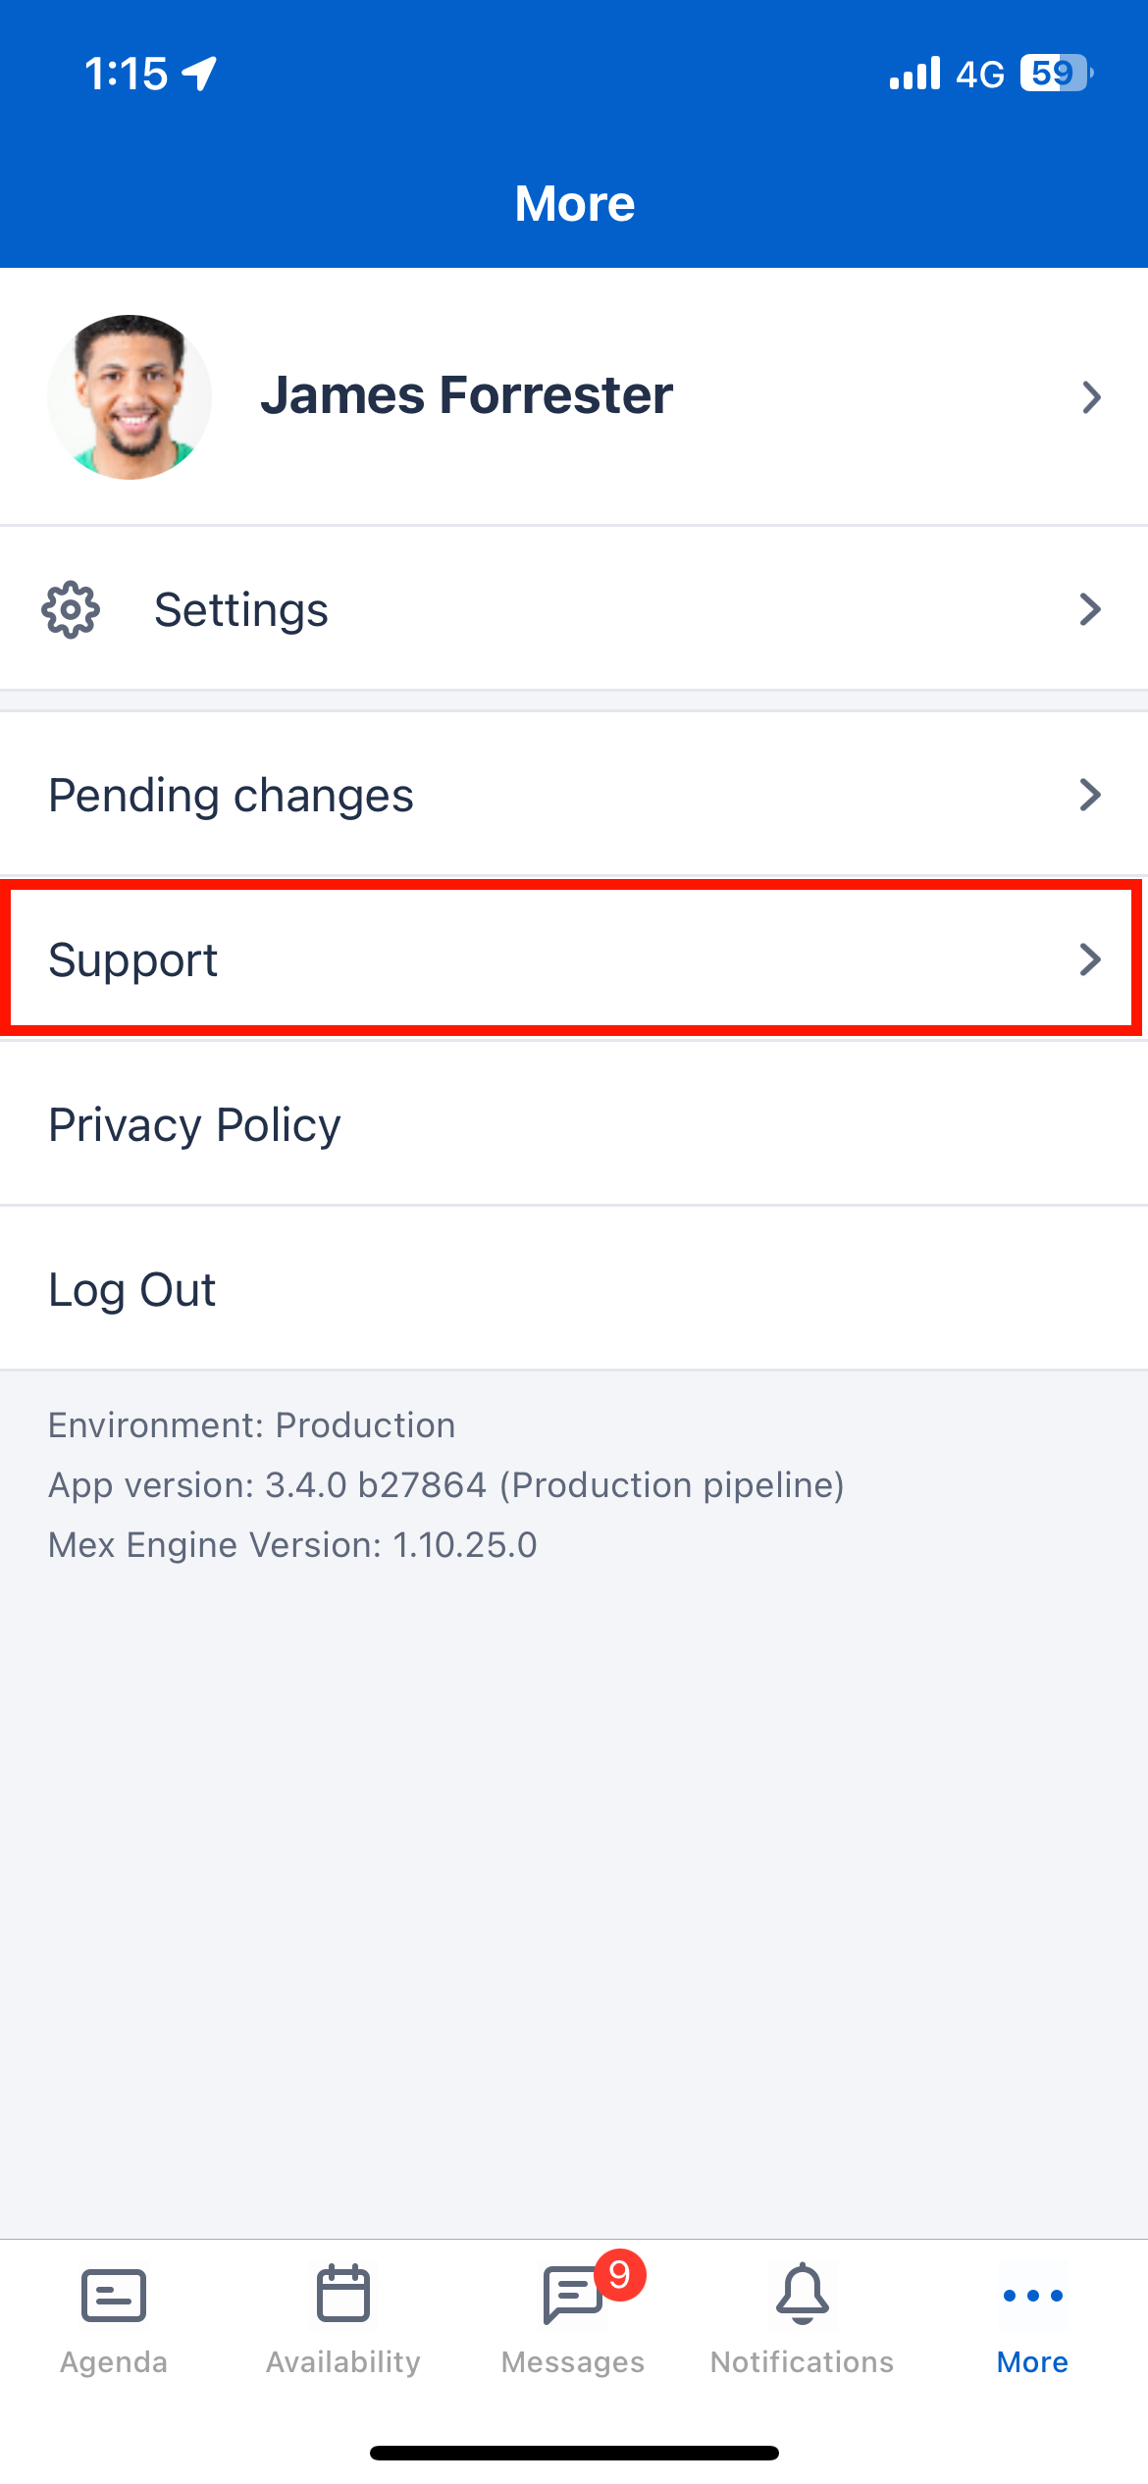Select the Availability calendar icon
Viewport: 1148px width, 2484px height.
click(341, 2296)
